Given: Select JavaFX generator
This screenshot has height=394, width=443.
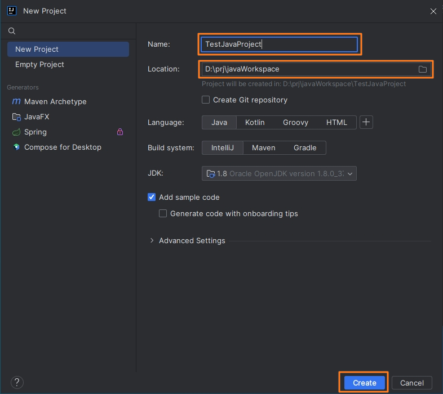Looking at the screenshot, I should pos(68,117).
